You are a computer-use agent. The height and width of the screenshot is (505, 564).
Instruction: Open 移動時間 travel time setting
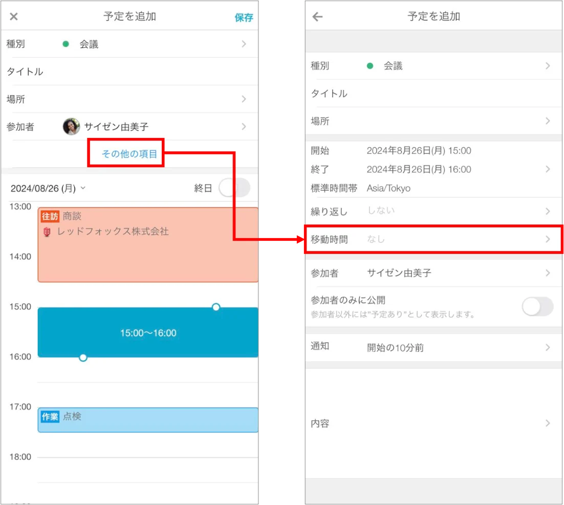[x=433, y=240]
